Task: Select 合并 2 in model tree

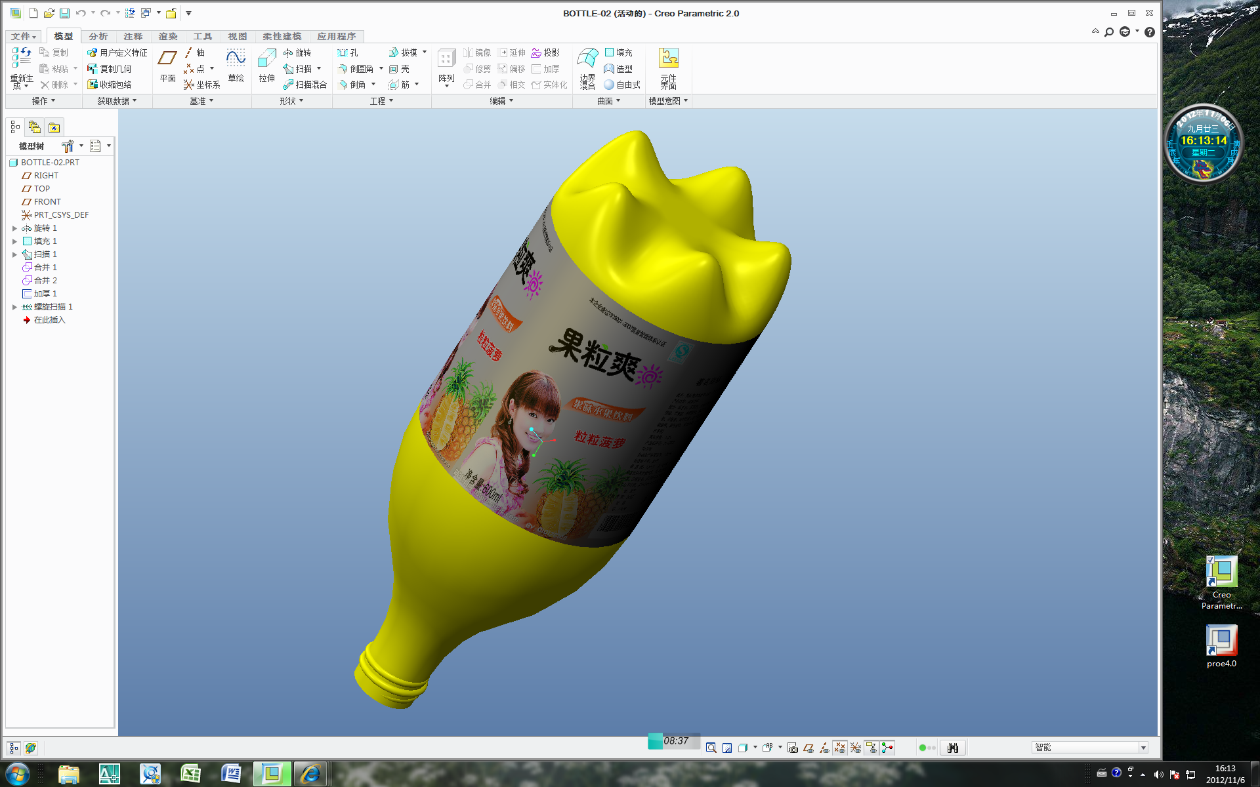Action: [x=39, y=281]
